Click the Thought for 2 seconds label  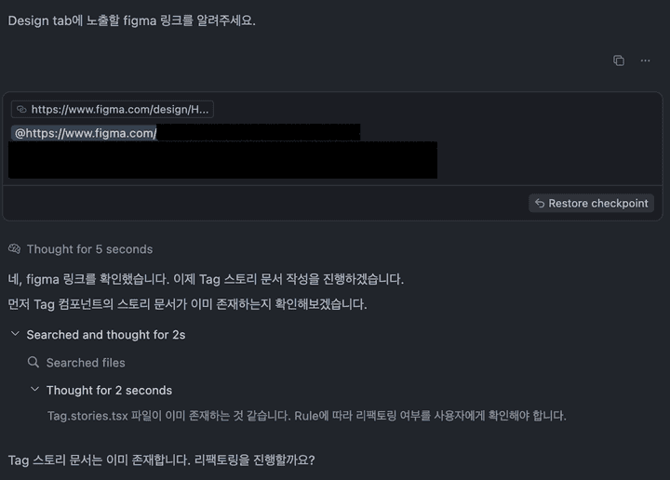point(110,390)
